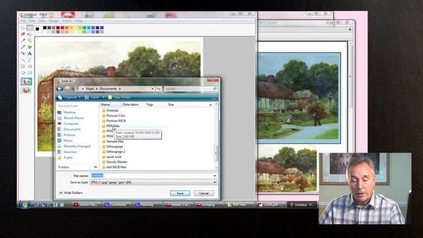The height and width of the screenshot is (238, 423).
Task: Open the File menu in Paint
Action: pyautogui.click(x=23, y=20)
